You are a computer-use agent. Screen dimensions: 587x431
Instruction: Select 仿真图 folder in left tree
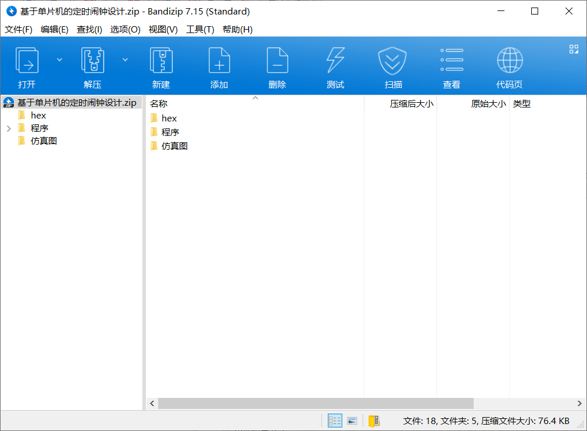pyautogui.click(x=44, y=141)
